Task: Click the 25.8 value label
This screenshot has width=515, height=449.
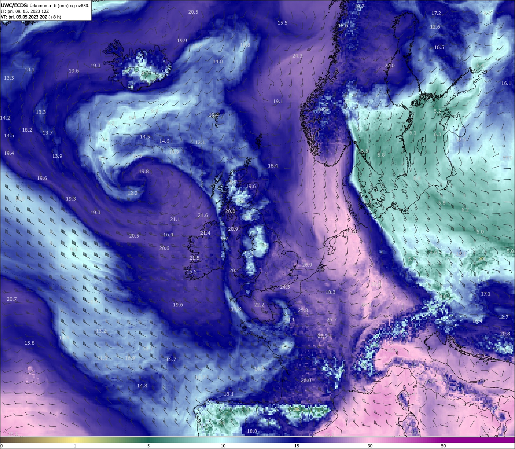Action: [303, 310]
